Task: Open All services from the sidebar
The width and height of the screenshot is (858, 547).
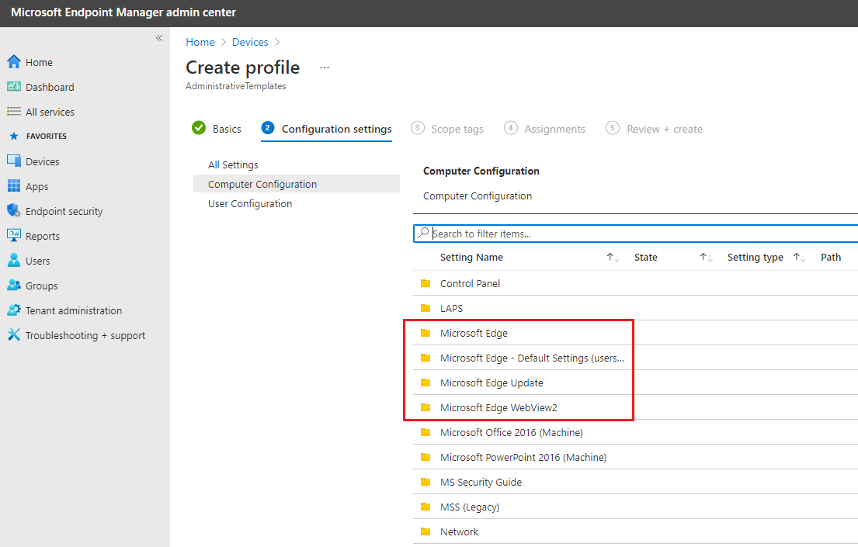Action: [50, 112]
